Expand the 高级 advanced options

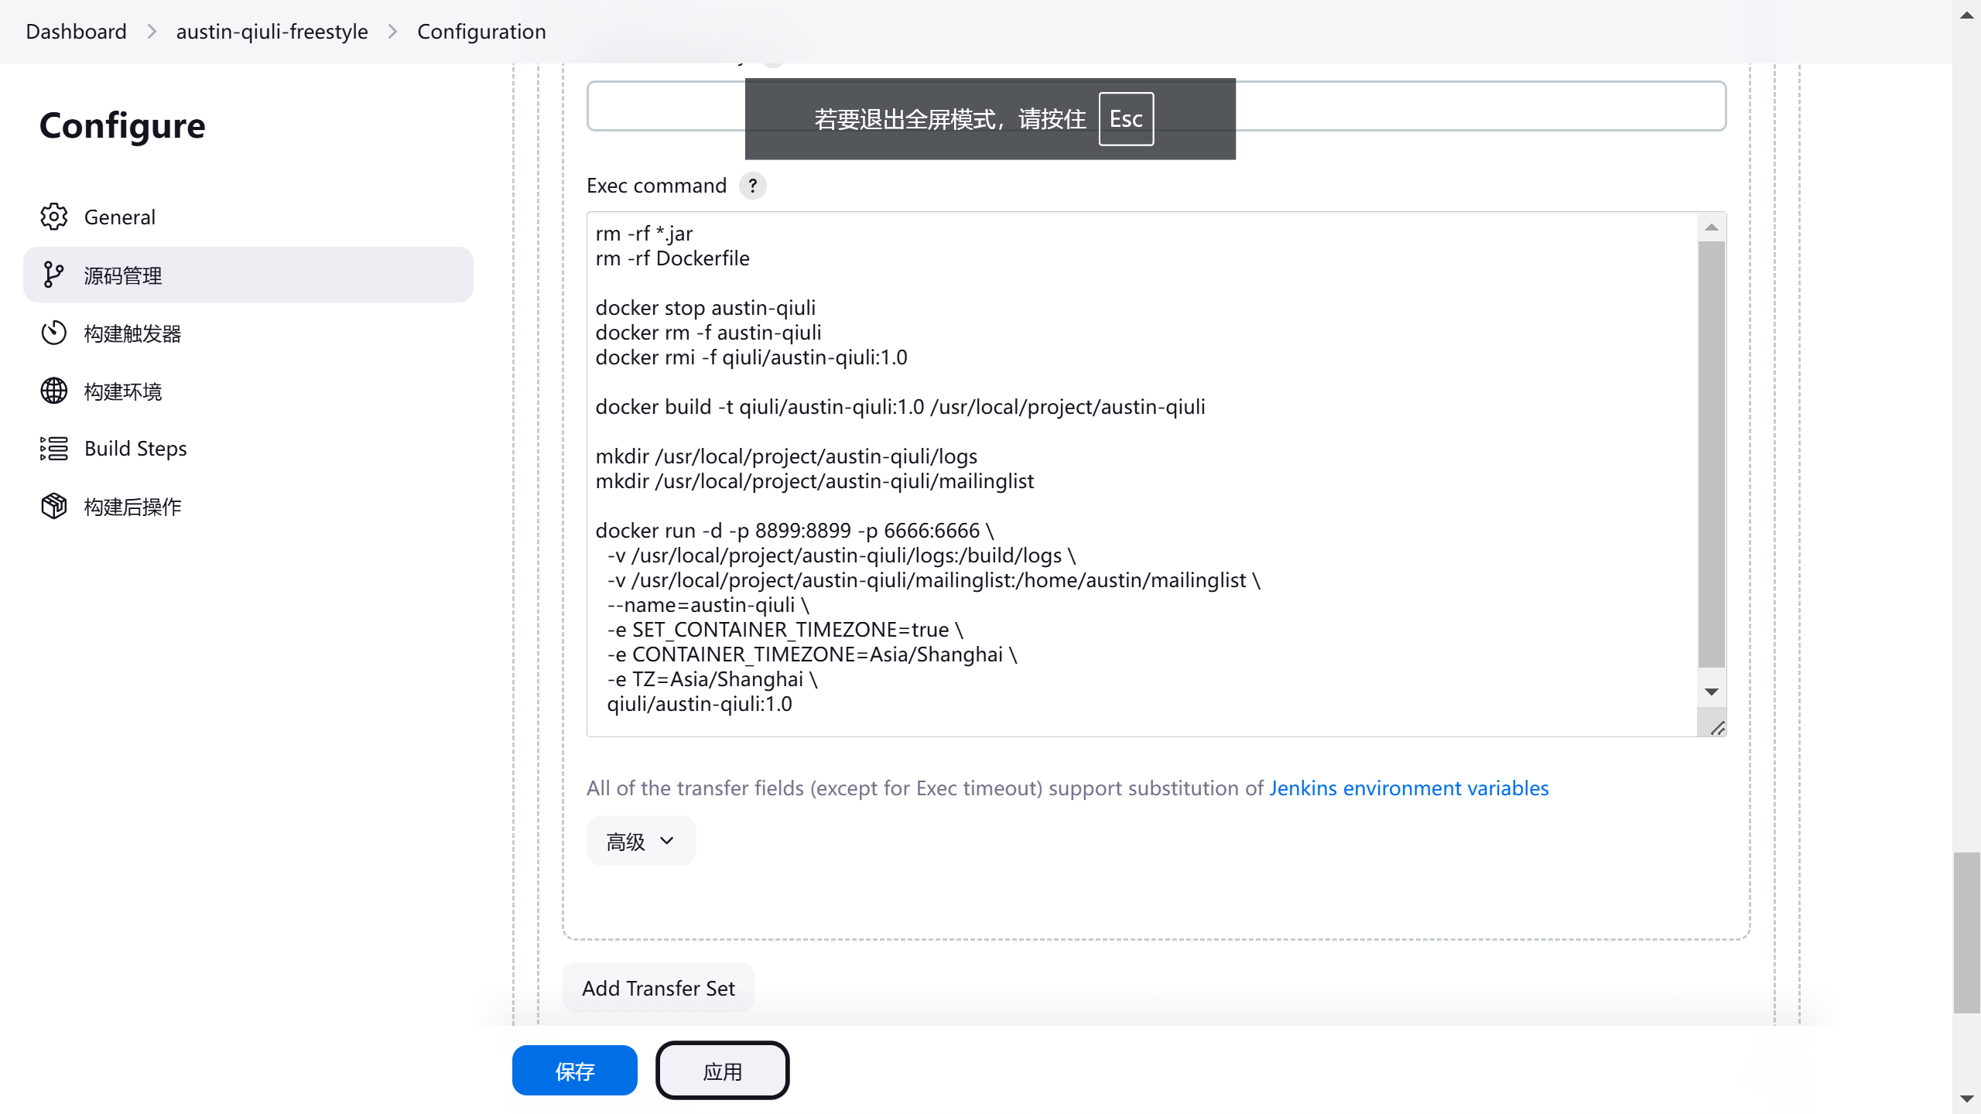pyautogui.click(x=641, y=841)
